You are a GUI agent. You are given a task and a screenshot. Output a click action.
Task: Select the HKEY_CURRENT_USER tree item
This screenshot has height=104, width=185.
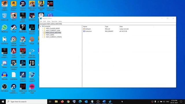click(x=53, y=31)
